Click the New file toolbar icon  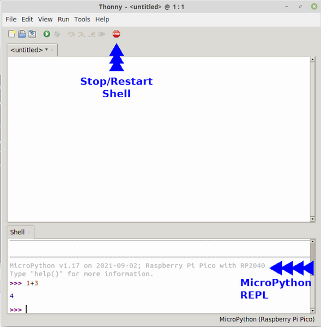click(11, 34)
